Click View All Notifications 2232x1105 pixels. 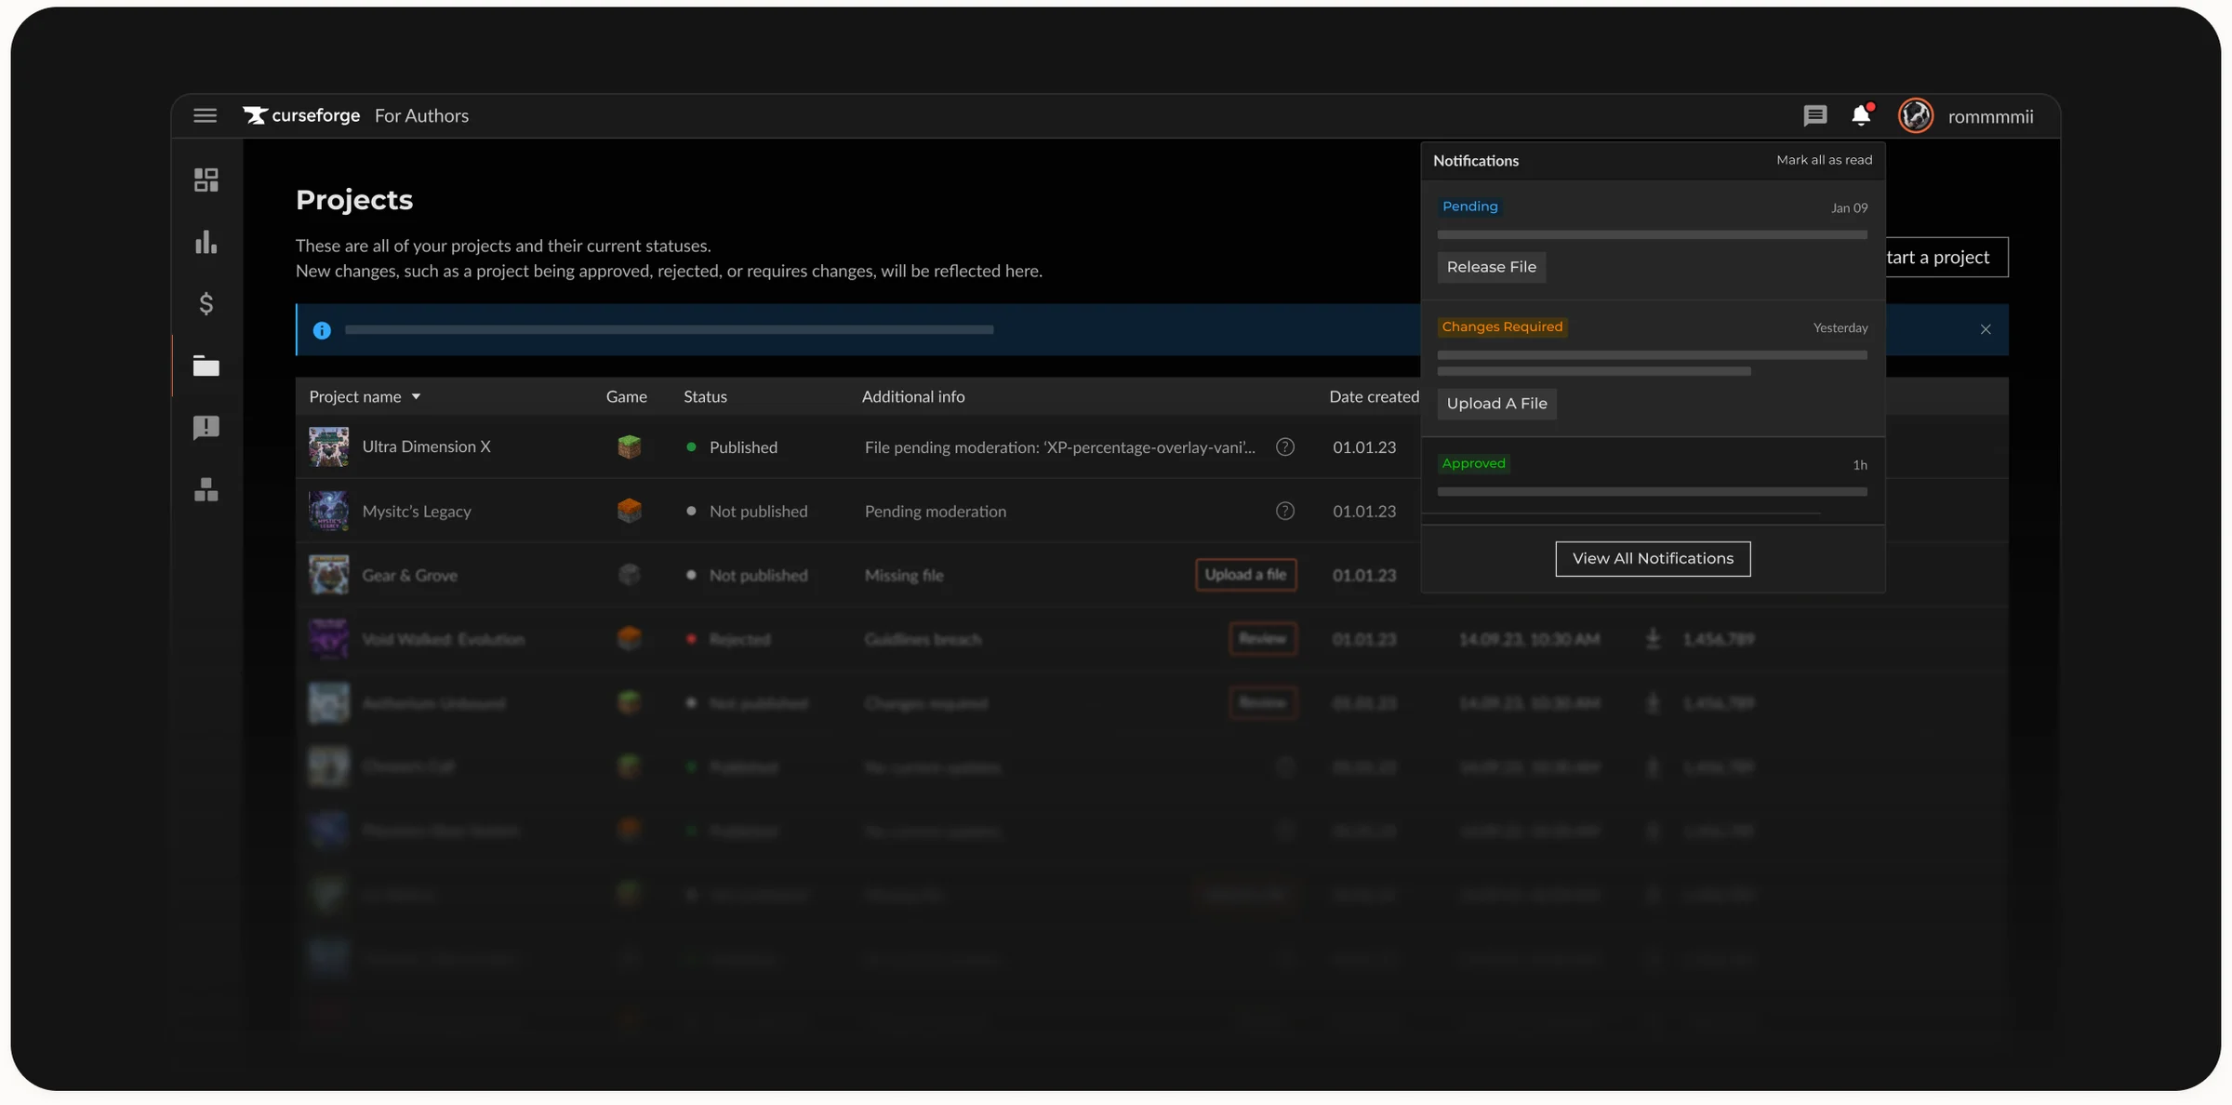(1653, 559)
